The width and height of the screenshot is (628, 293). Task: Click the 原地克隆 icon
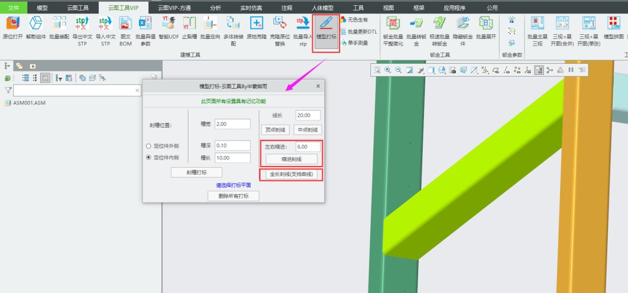click(256, 23)
